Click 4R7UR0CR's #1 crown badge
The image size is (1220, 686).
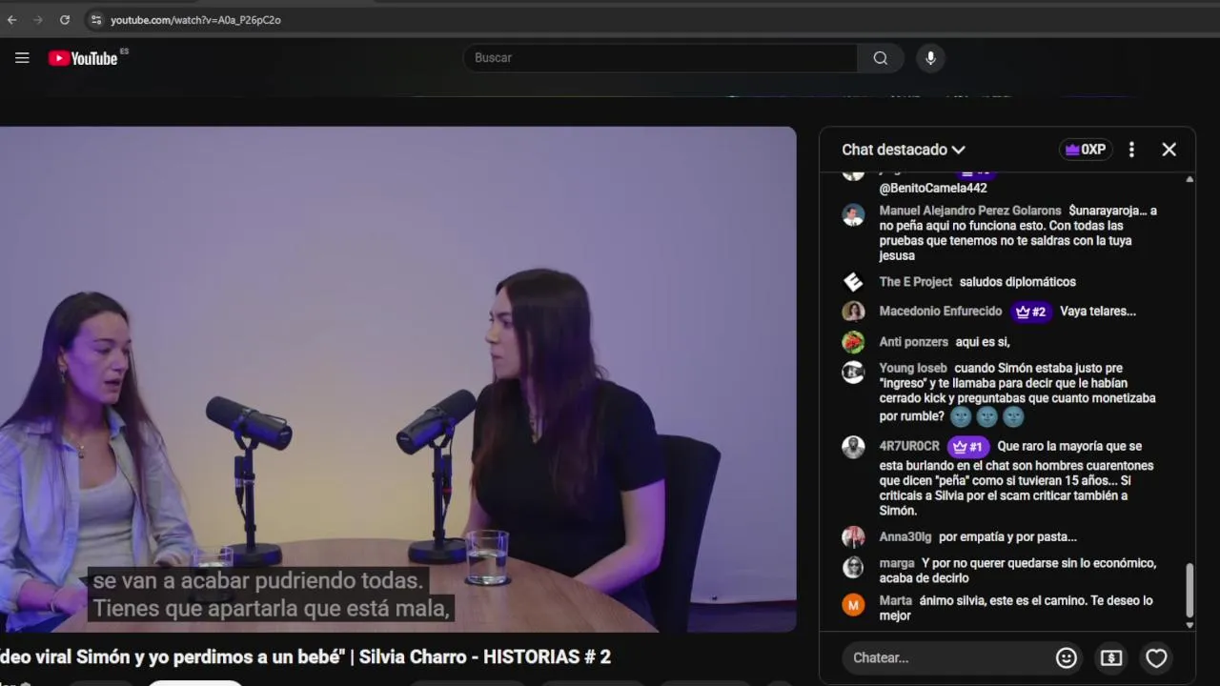pos(969,447)
